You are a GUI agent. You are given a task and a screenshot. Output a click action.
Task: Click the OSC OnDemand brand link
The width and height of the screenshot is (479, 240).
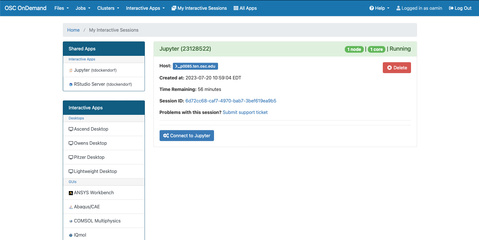coord(25,8)
